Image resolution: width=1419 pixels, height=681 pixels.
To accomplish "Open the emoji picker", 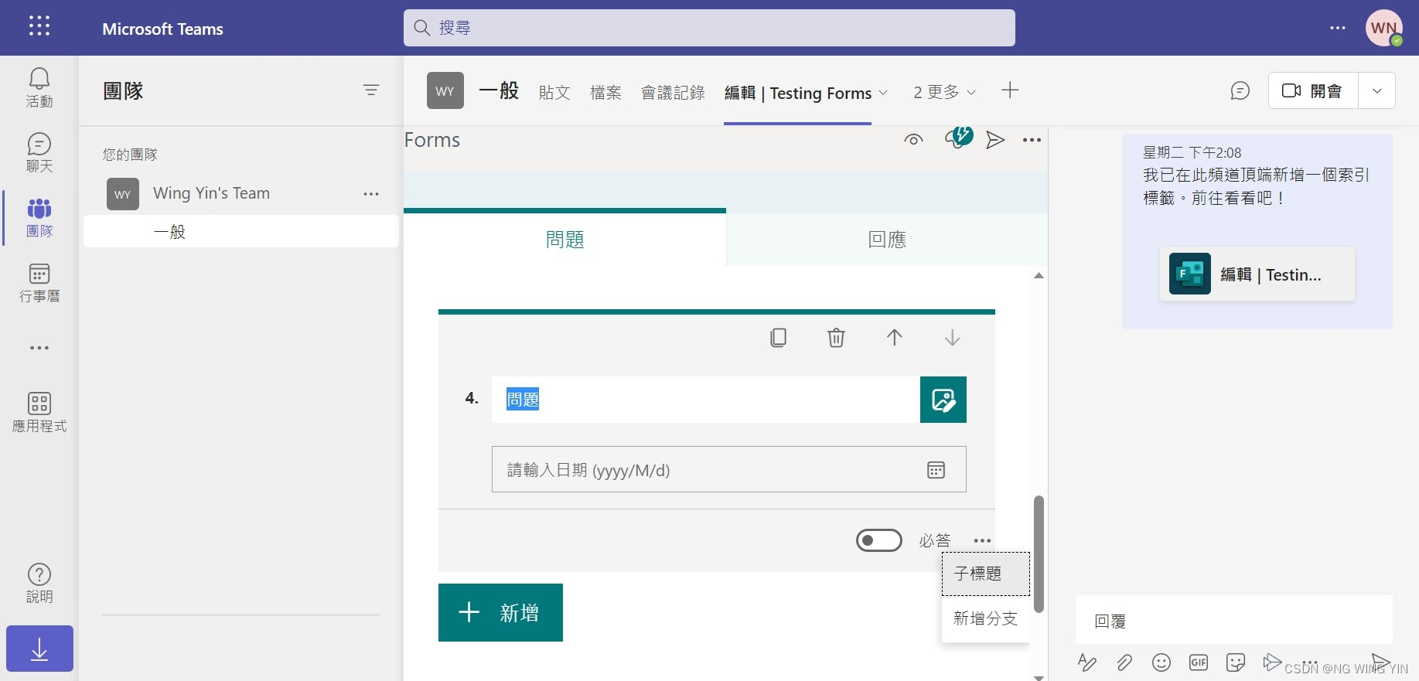I will tap(1161, 662).
